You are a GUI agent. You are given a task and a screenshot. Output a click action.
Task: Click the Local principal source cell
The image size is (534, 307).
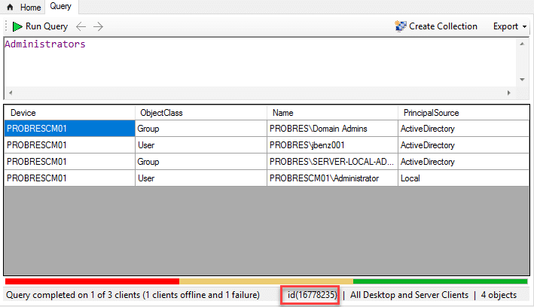pyautogui.click(x=463, y=178)
